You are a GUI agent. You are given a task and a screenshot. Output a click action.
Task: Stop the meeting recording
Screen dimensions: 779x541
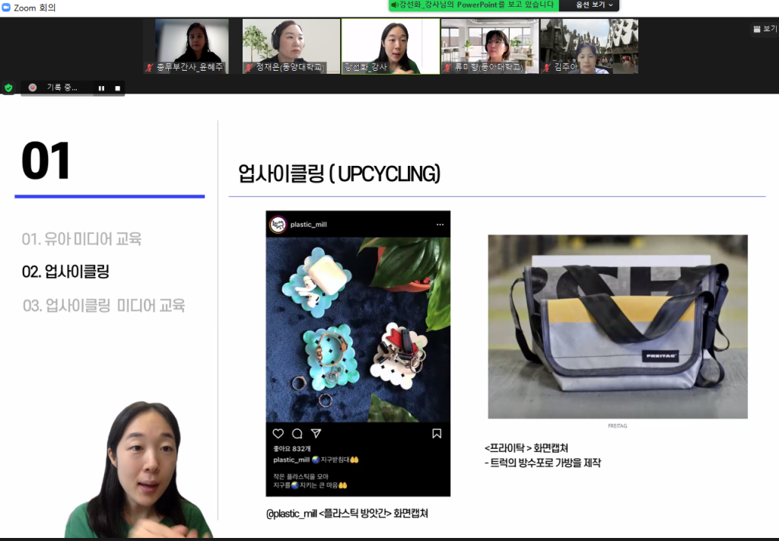(118, 88)
